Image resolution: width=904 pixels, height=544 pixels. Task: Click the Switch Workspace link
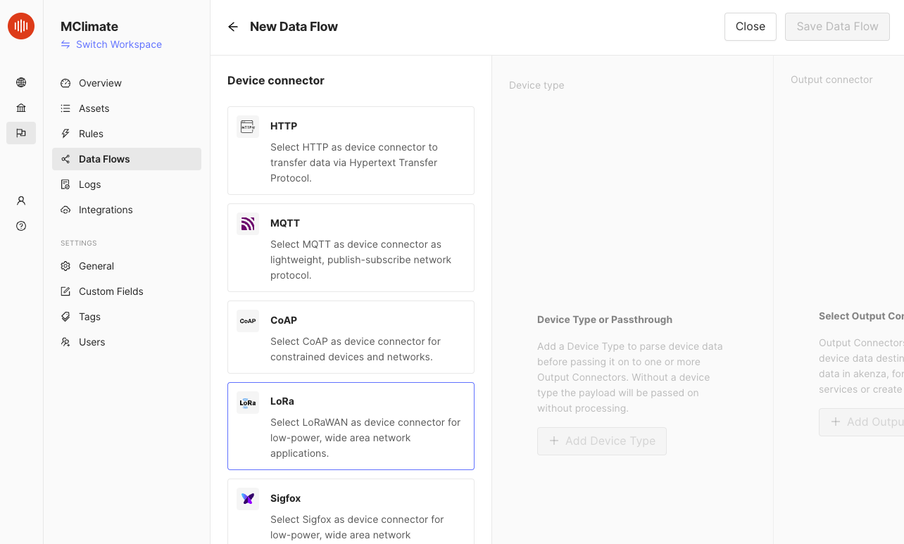pyautogui.click(x=111, y=44)
